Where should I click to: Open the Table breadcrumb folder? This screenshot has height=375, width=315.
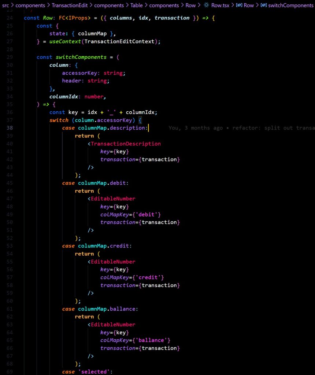tap(136, 5)
